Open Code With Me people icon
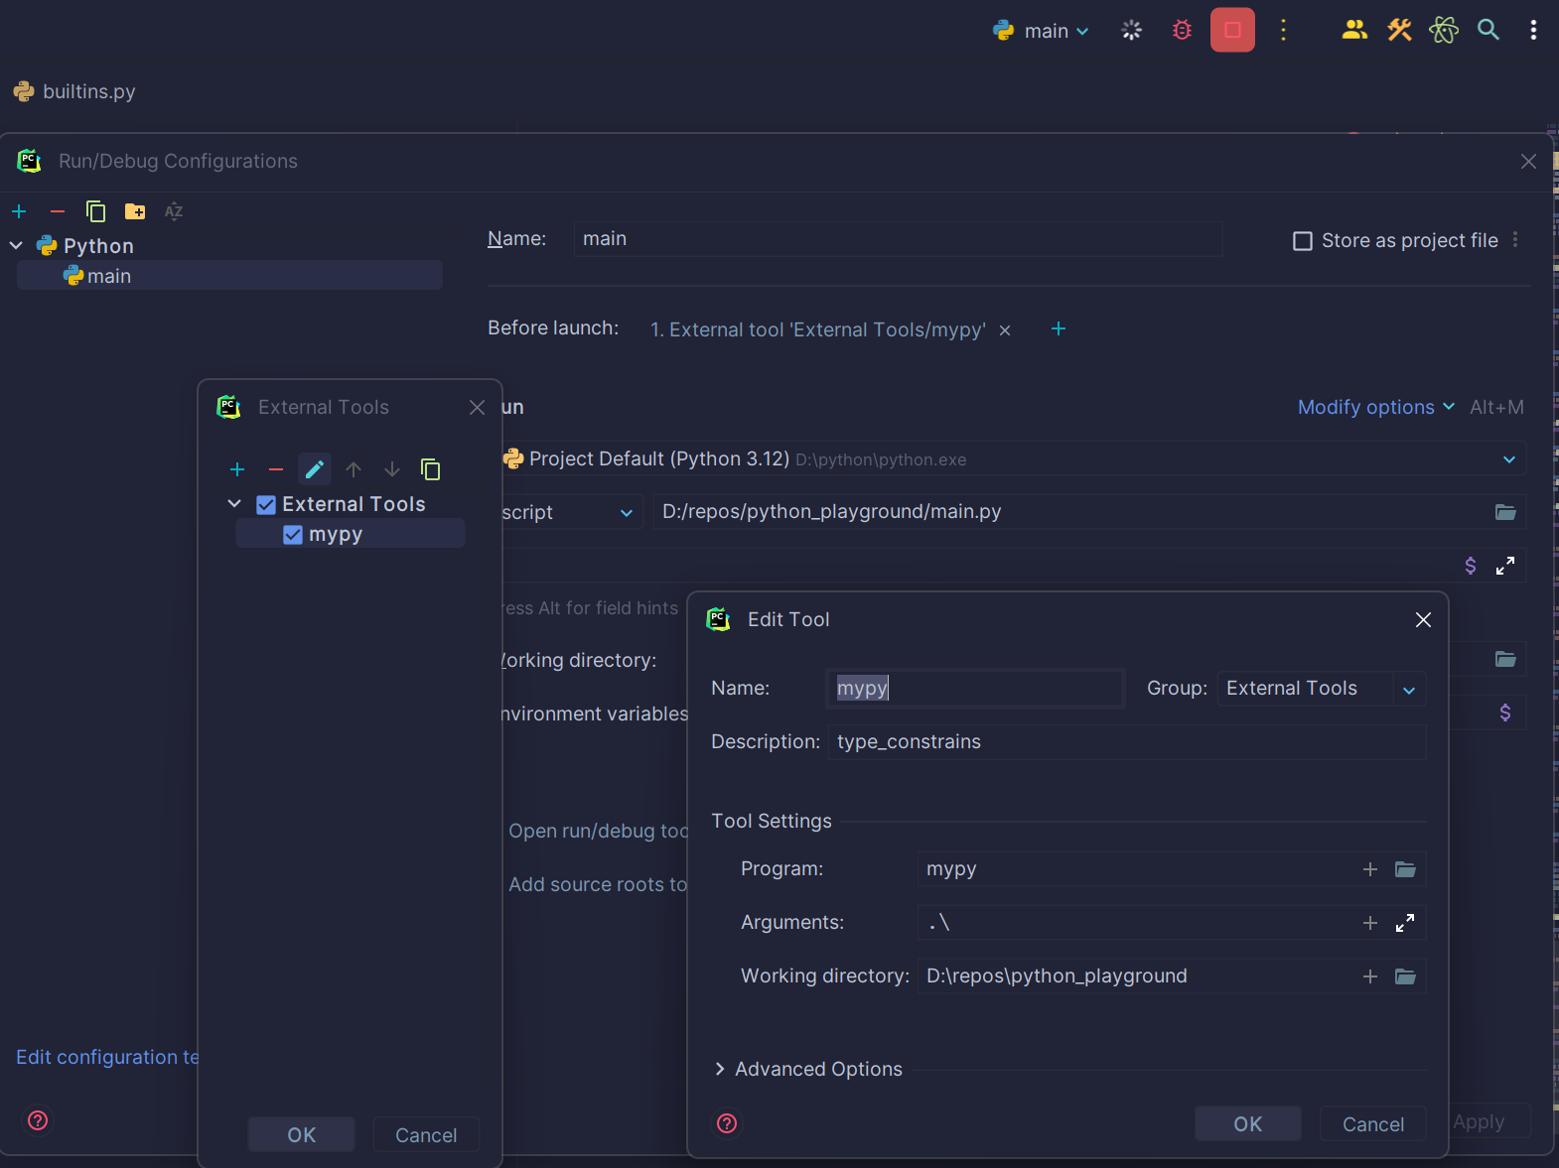The width and height of the screenshot is (1559, 1168). point(1354,31)
